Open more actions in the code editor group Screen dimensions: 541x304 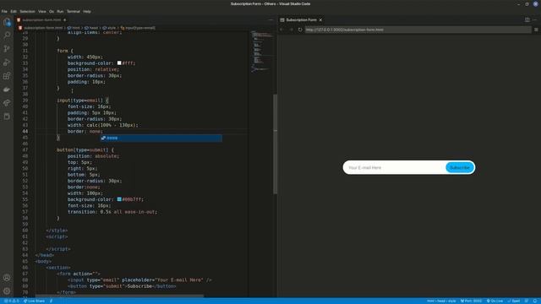pyautogui.click(x=270, y=20)
